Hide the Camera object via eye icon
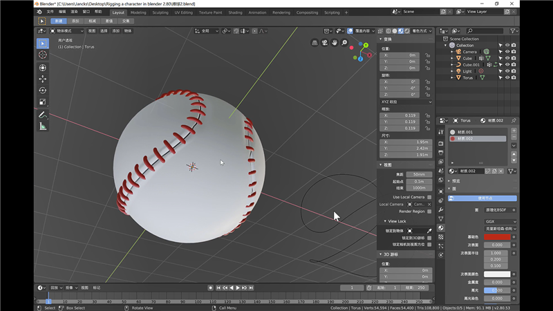The image size is (553, 311). pyautogui.click(x=507, y=52)
